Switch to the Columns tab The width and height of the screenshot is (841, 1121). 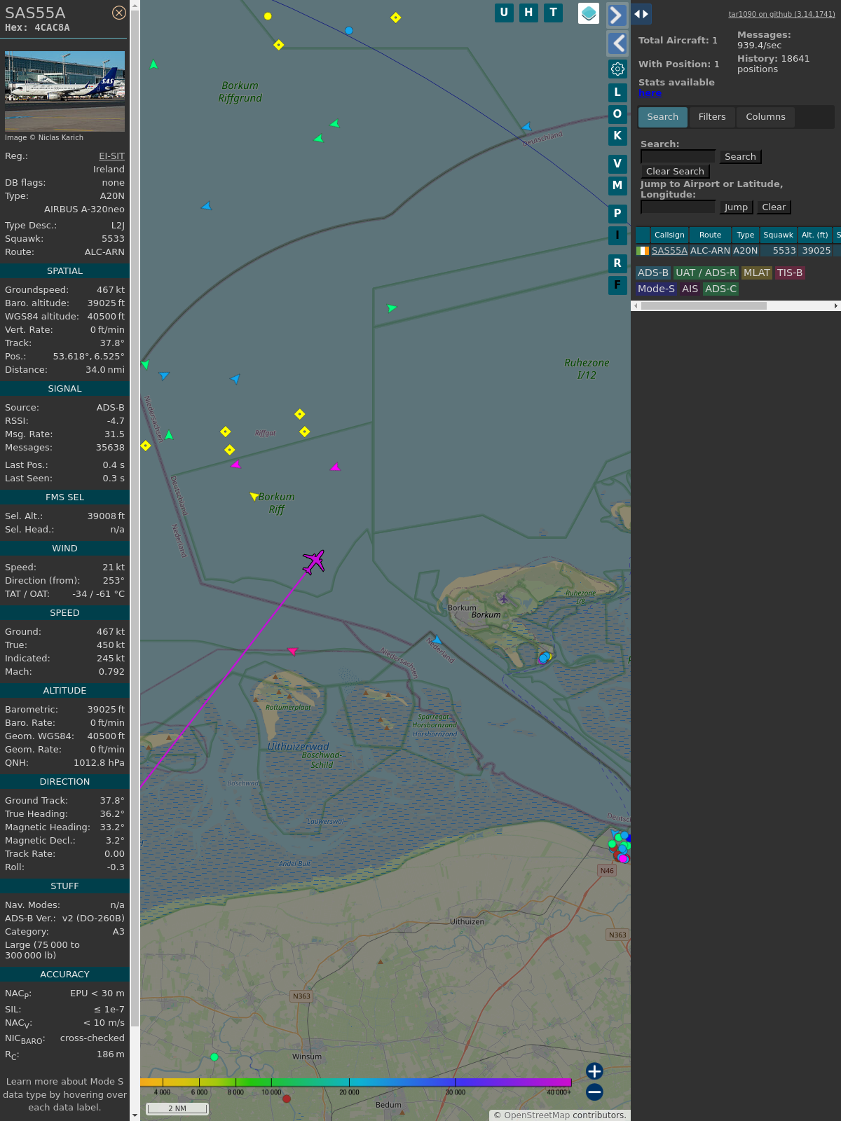[x=765, y=117]
